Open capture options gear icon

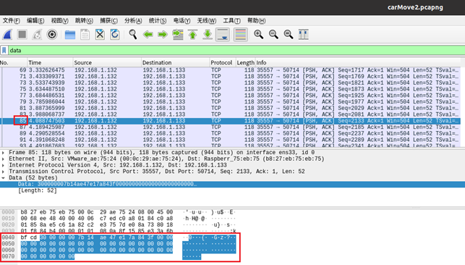pyautogui.click(x=52, y=35)
